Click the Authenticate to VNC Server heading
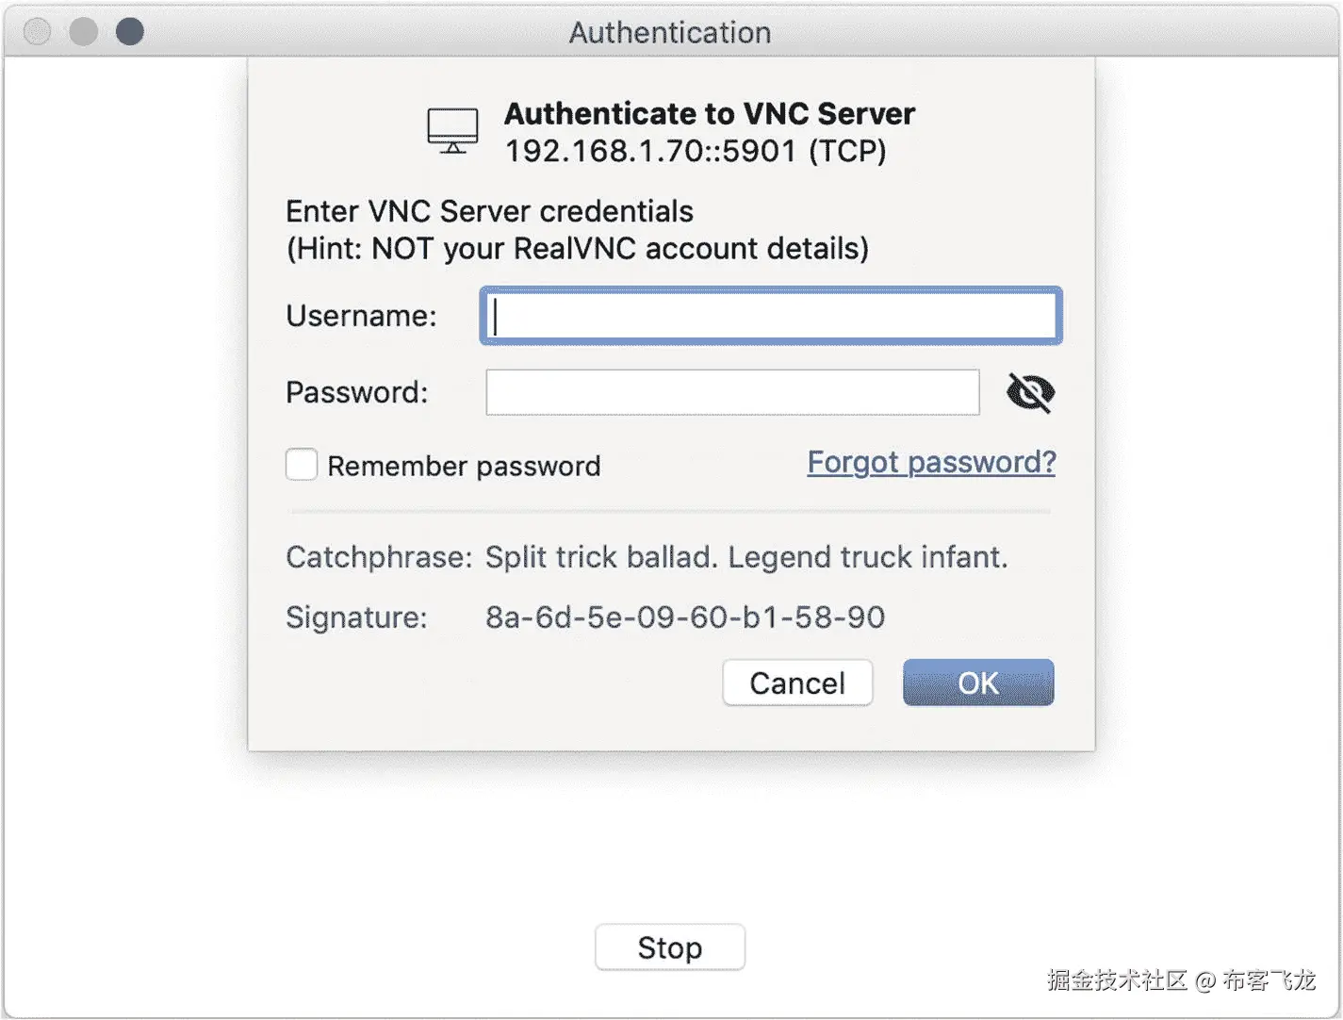 710,114
